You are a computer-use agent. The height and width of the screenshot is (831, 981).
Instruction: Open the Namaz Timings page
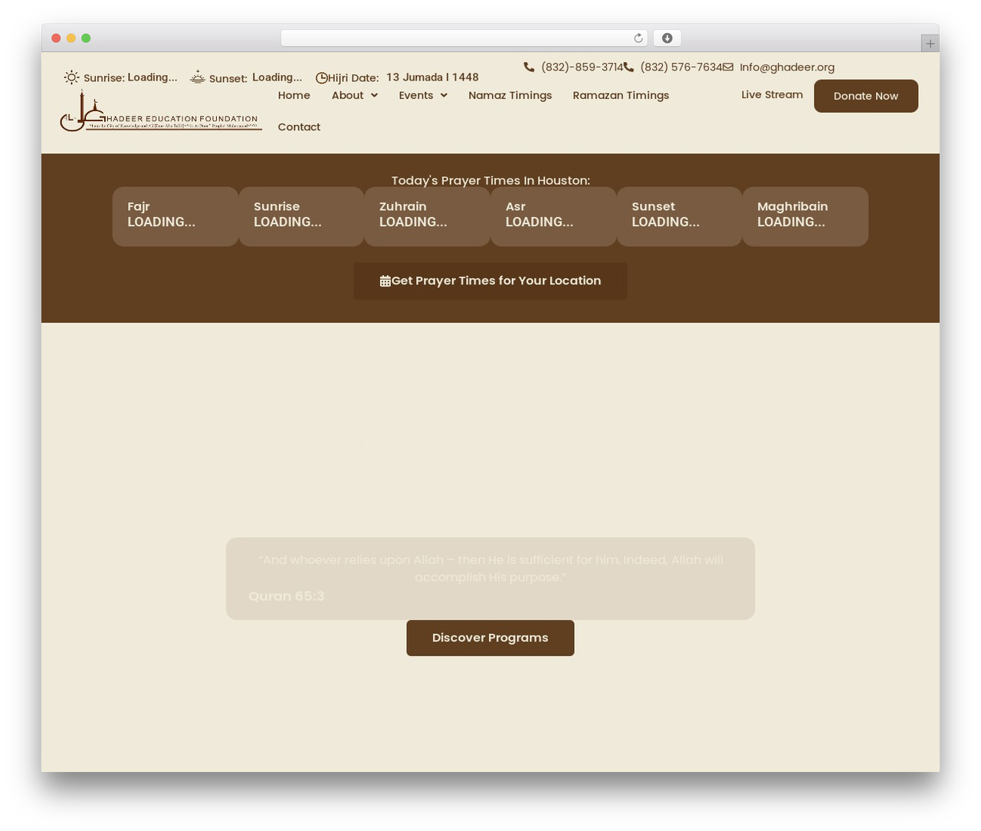click(510, 95)
